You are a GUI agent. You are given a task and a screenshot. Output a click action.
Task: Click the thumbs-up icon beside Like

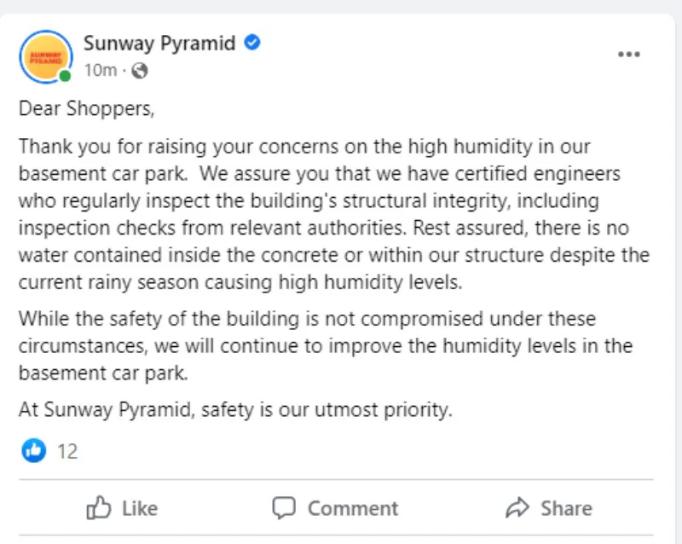point(99,509)
